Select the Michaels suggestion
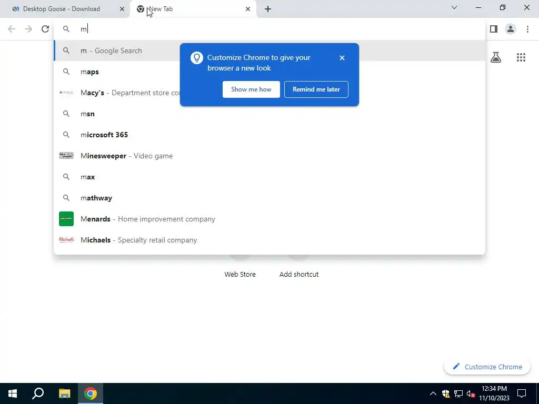Viewport: 539px width, 404px height. click(x=269, y=240)
